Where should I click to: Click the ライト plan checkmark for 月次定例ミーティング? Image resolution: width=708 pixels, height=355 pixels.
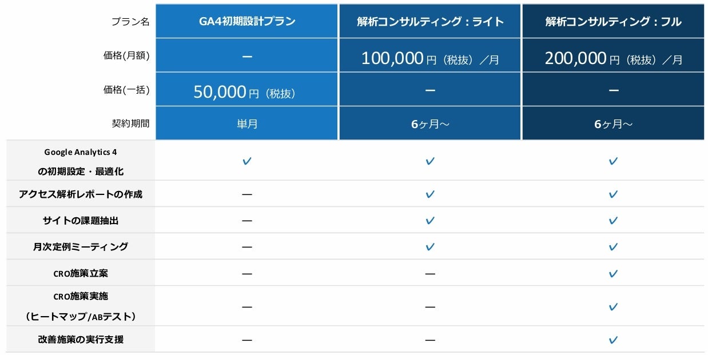coord(430,247)
